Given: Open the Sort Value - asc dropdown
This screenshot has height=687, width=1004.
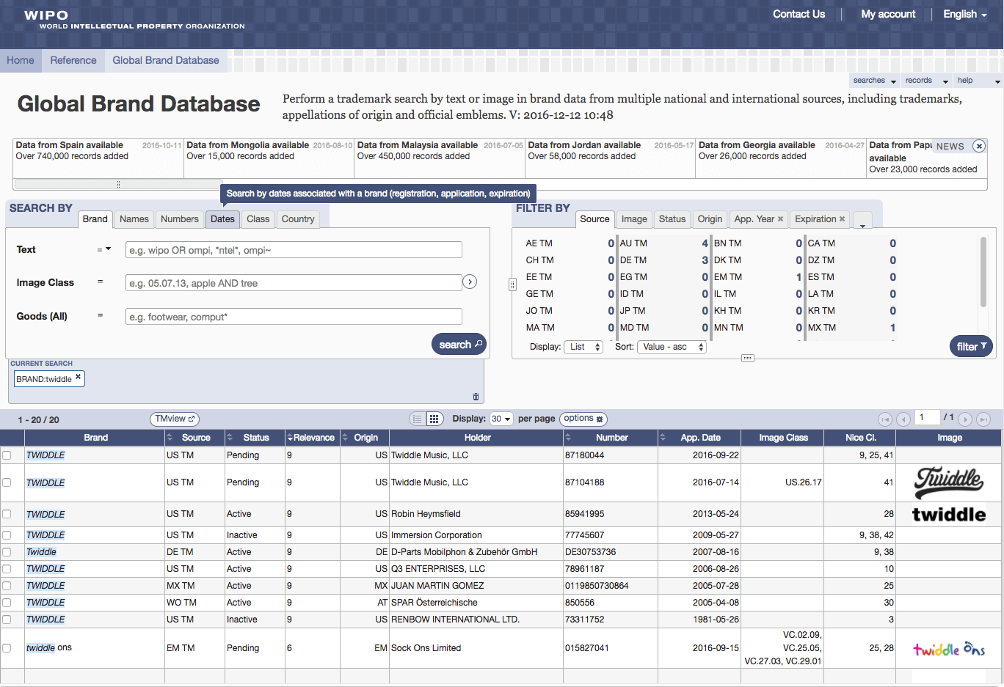Looking at the screenshot, I should point(672,347).
